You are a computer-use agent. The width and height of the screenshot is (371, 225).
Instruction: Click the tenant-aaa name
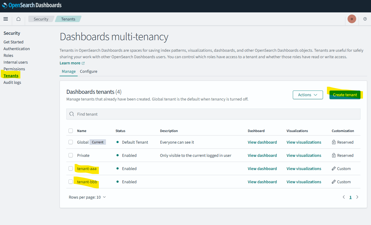point(87,169)
